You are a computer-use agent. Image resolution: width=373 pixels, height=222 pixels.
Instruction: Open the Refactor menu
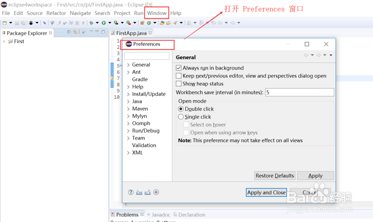click(56, 13)
